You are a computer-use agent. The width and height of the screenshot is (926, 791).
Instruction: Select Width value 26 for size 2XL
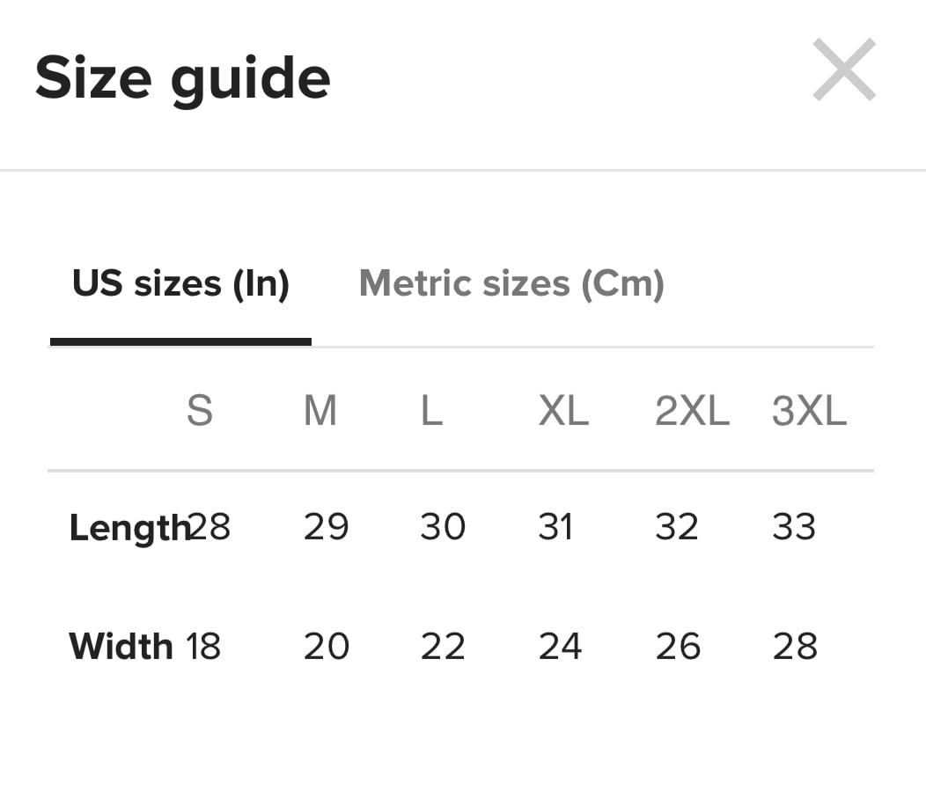678,646
